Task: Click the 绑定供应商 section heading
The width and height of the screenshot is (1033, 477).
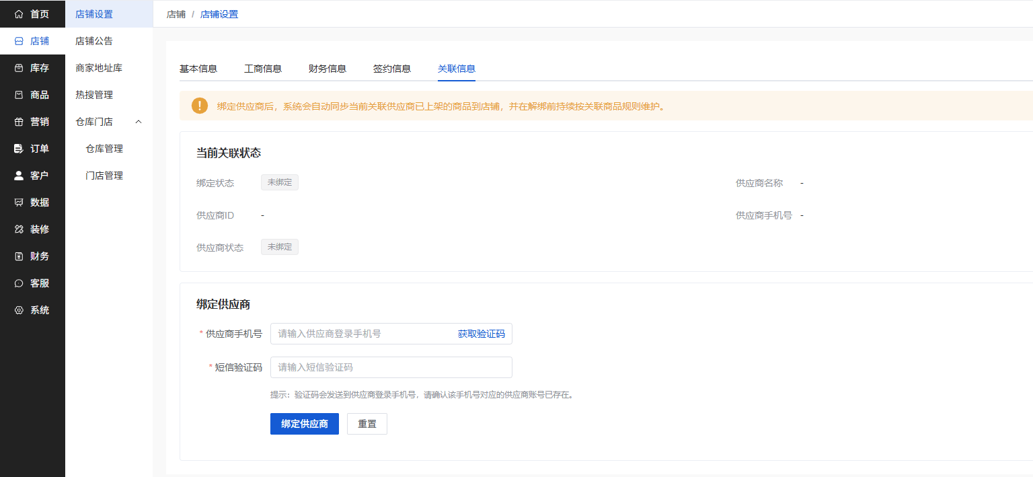Action: click(223, 305)
